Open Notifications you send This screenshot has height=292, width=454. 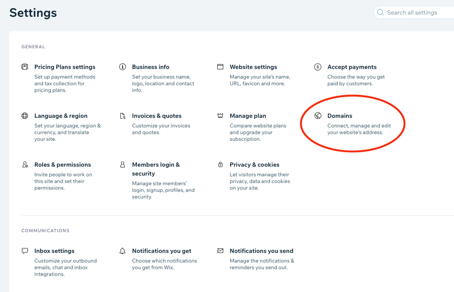[x=261, y=251]
